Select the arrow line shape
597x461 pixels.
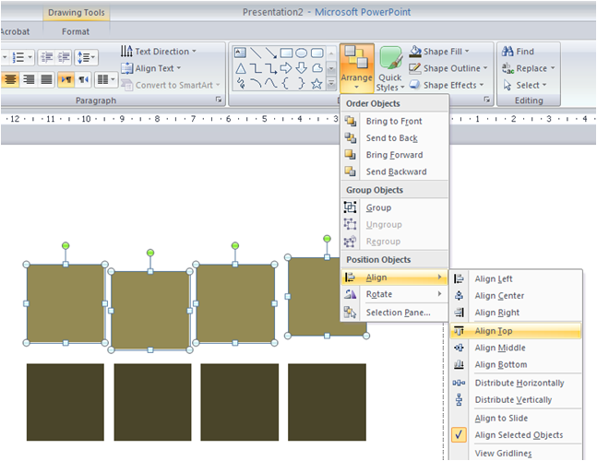pyautogui.click(x=270, y=53)
